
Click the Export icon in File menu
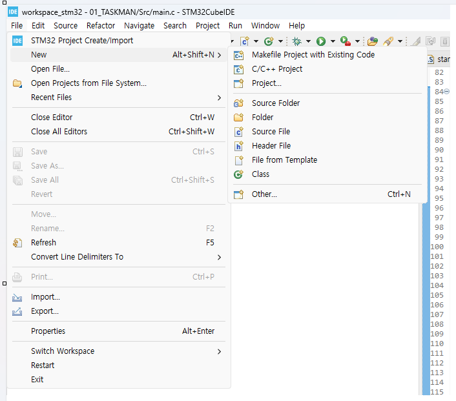[17, 311]
